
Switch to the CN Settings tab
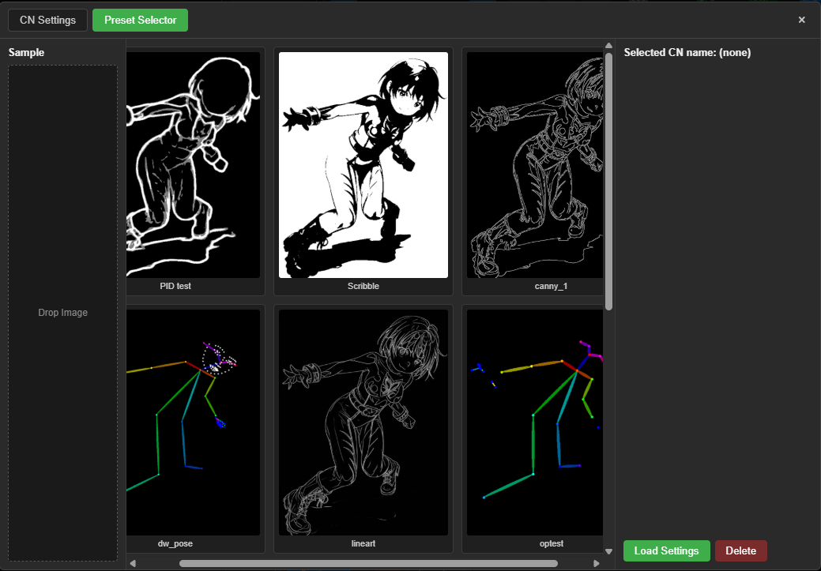pos(47,20)
